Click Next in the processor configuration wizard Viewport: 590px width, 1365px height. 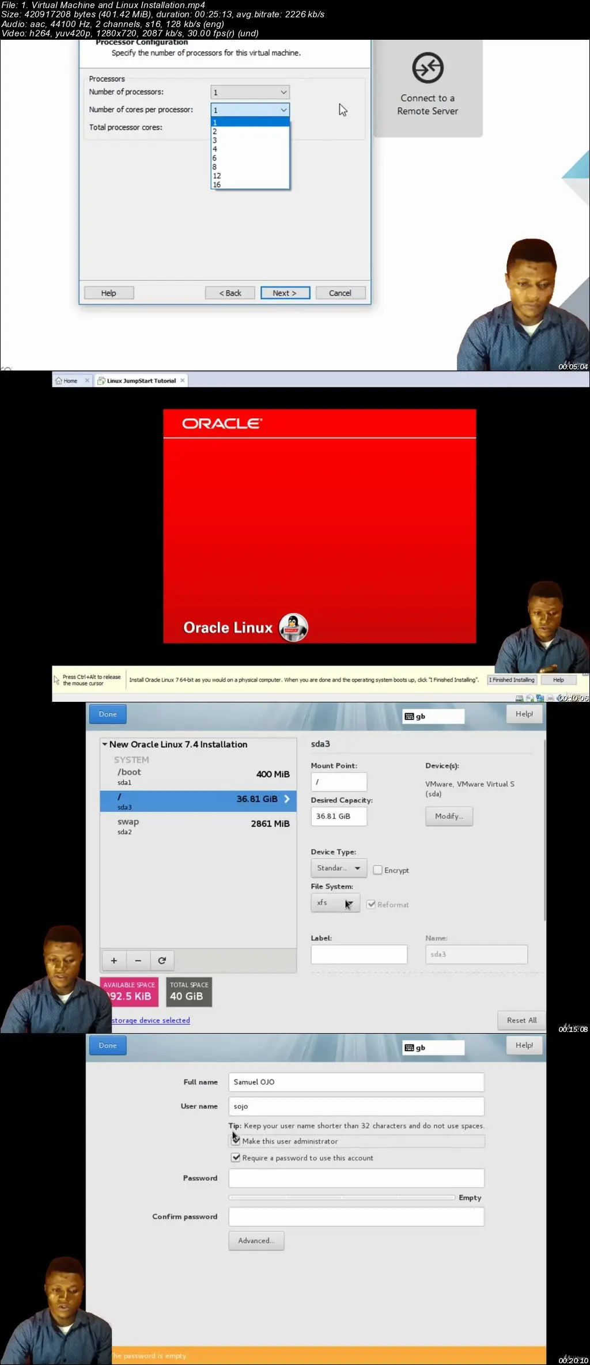285,293
